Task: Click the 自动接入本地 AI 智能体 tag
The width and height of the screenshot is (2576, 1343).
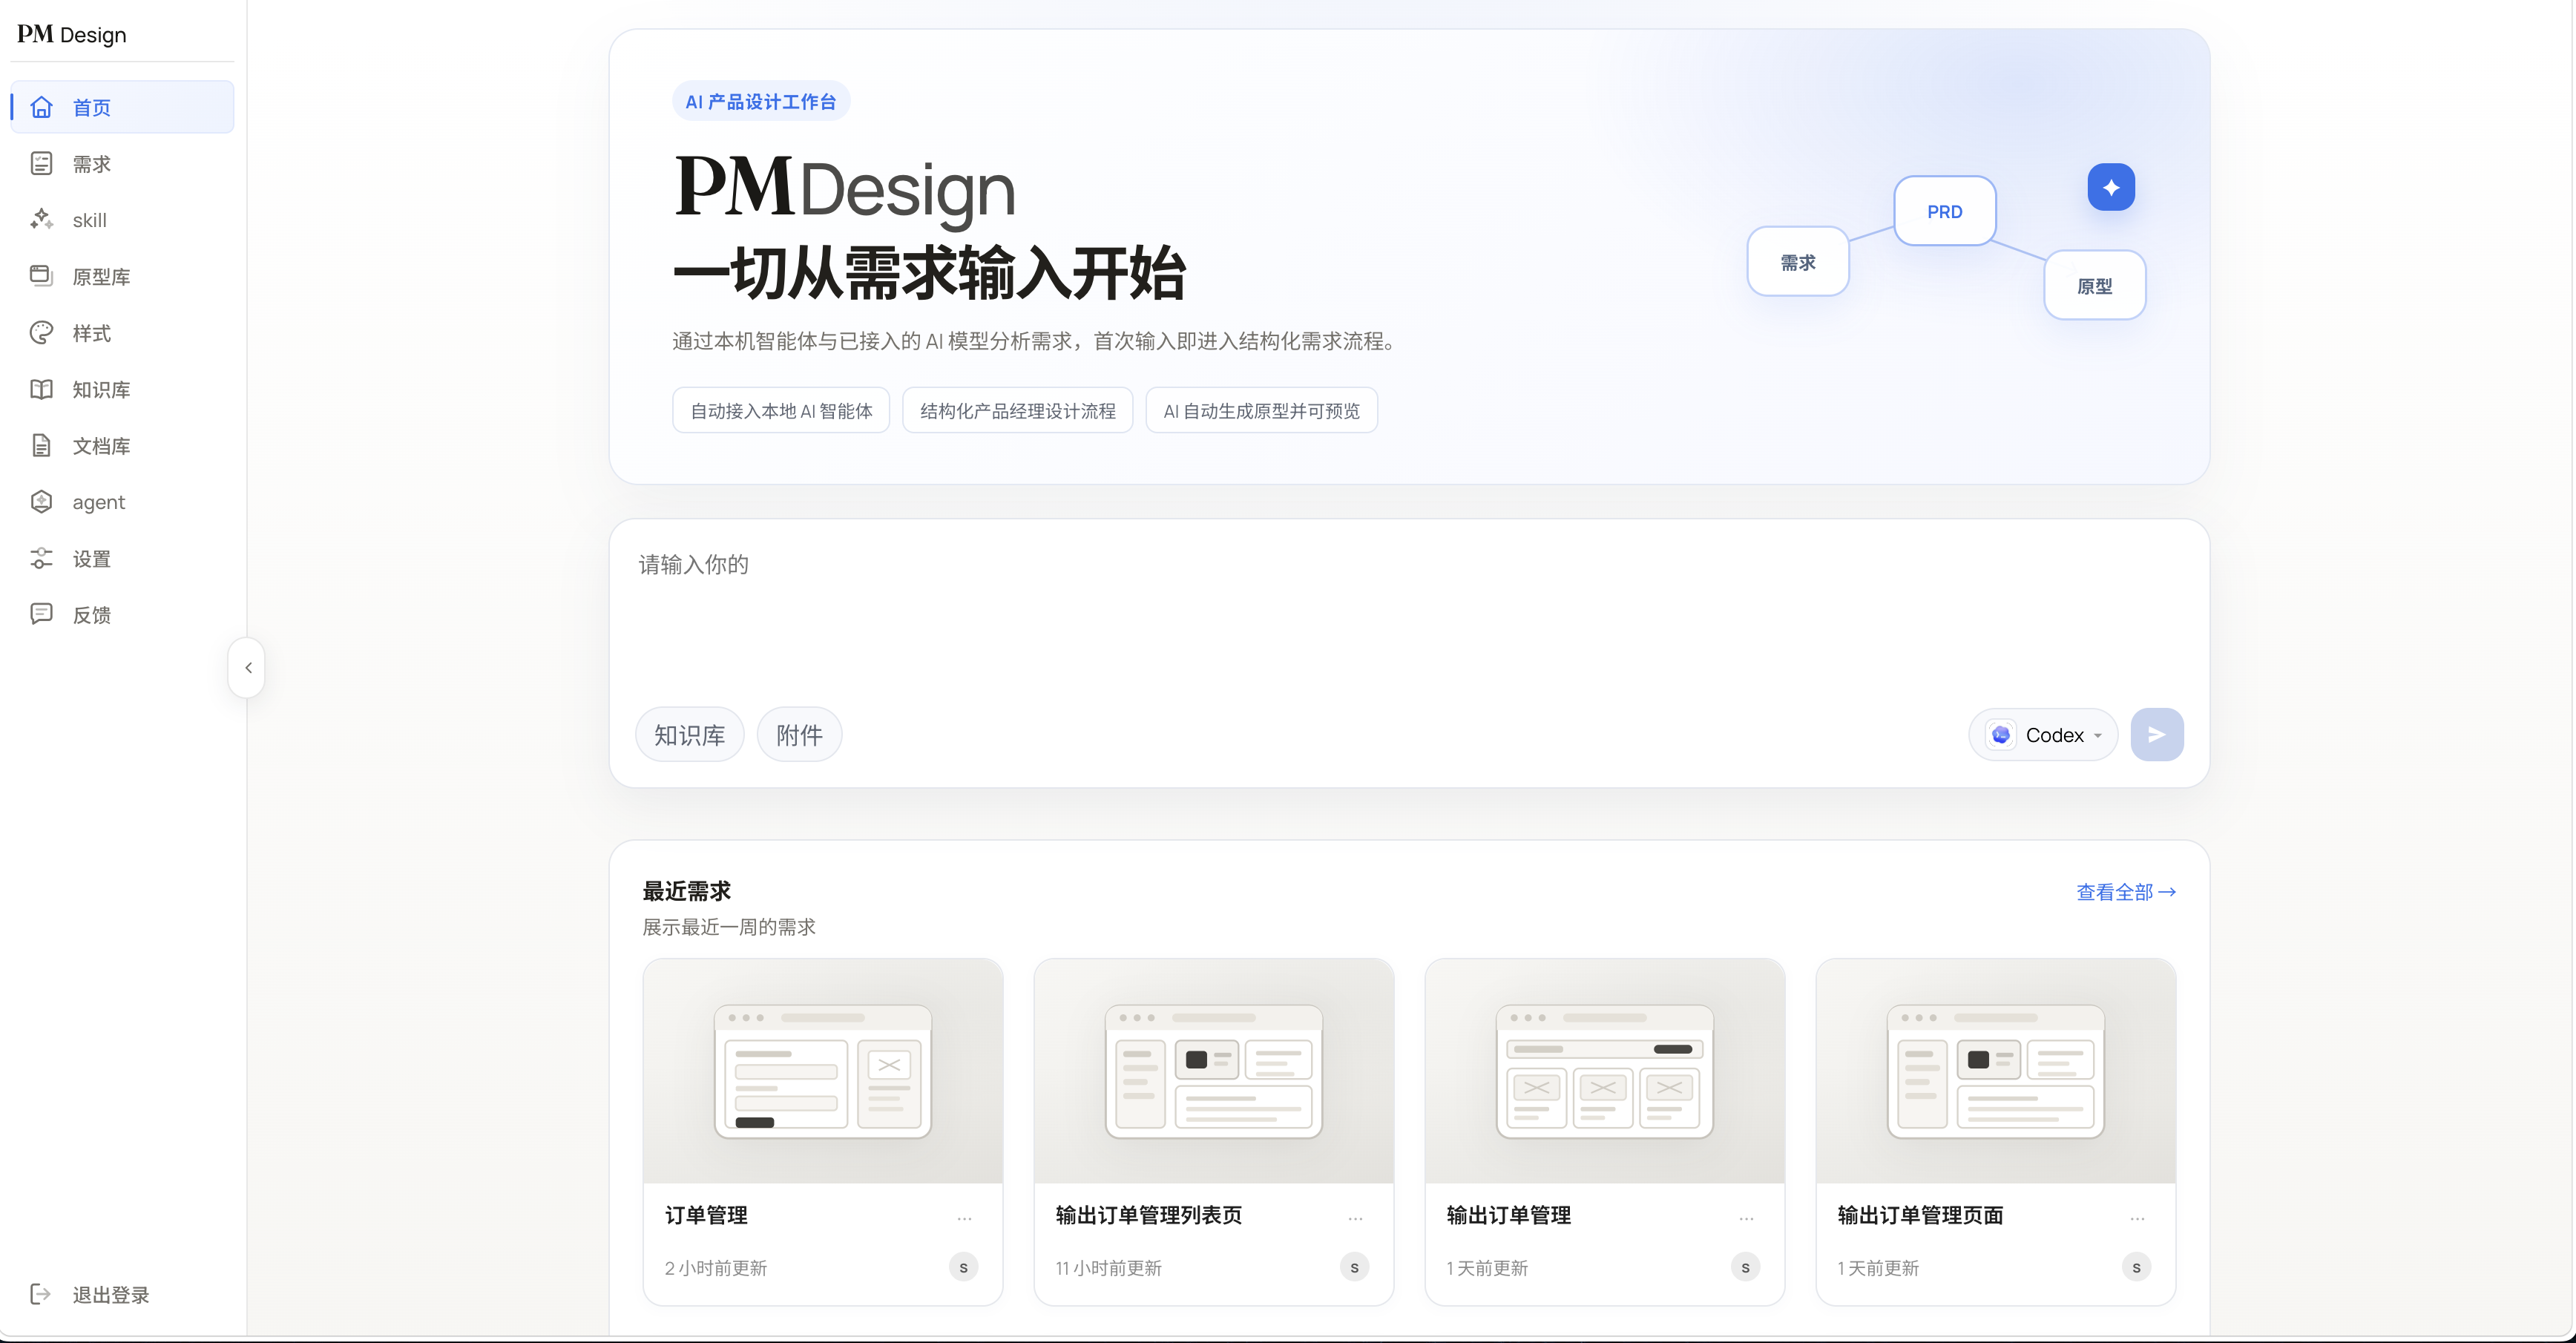Action: point(781,410)
